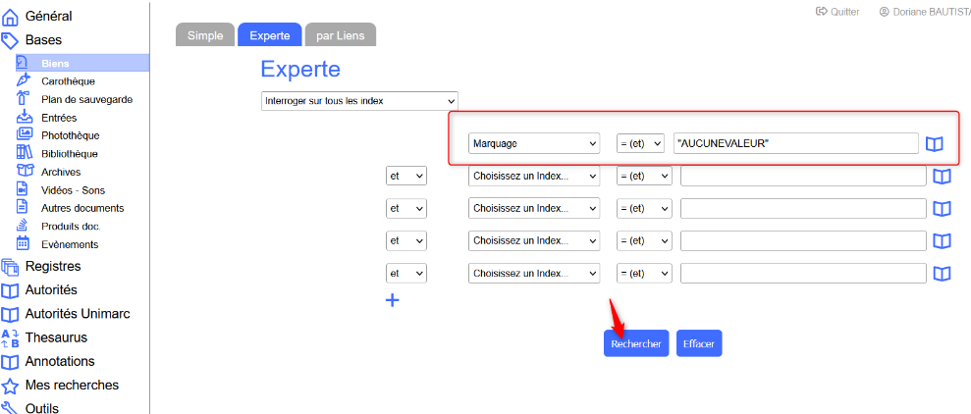Viewport: 971px width, 414px height.
Task: Select Archives in the Bases tree
Action: (x=61, y=172)
